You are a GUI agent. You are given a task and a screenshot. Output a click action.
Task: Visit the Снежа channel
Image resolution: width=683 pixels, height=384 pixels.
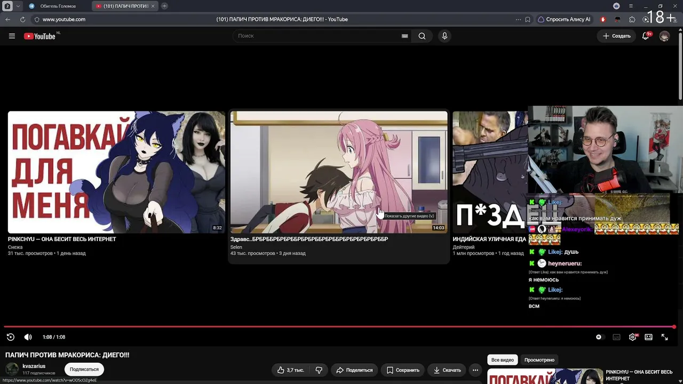15,247
